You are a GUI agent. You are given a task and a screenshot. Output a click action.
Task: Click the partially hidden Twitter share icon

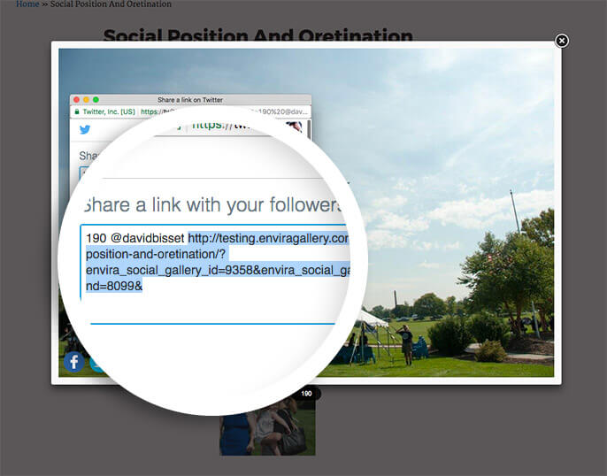point(96,362)
